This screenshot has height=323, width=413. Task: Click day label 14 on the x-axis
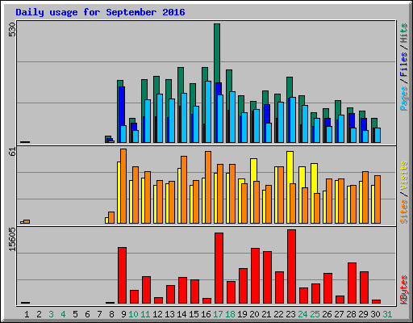click(181, 314)
